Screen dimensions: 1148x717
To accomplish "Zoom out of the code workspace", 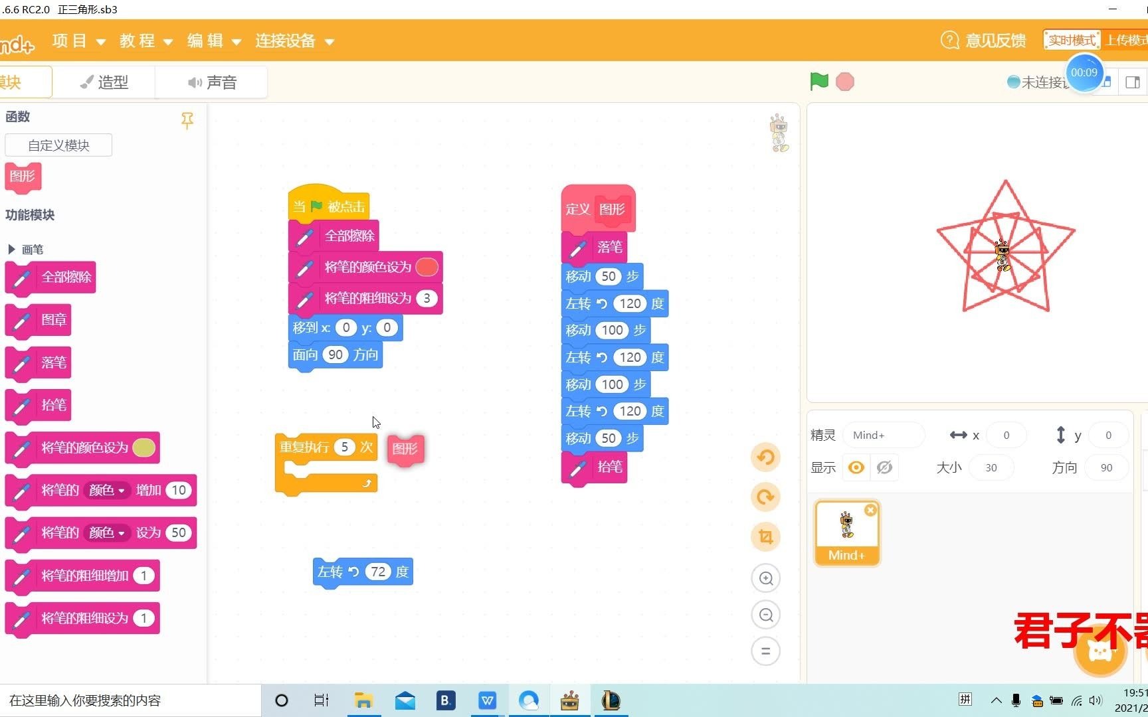I will (765, 615).
